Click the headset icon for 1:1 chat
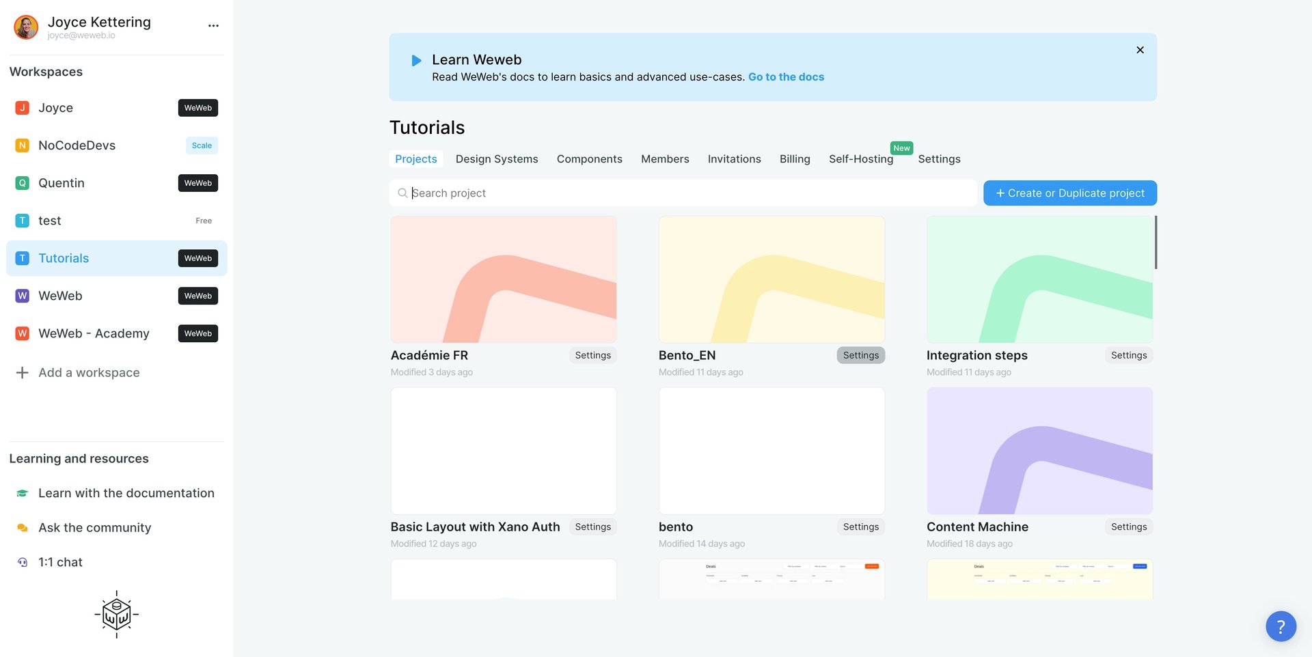This screenshot has height=657, width=1312. click(23, 562)
